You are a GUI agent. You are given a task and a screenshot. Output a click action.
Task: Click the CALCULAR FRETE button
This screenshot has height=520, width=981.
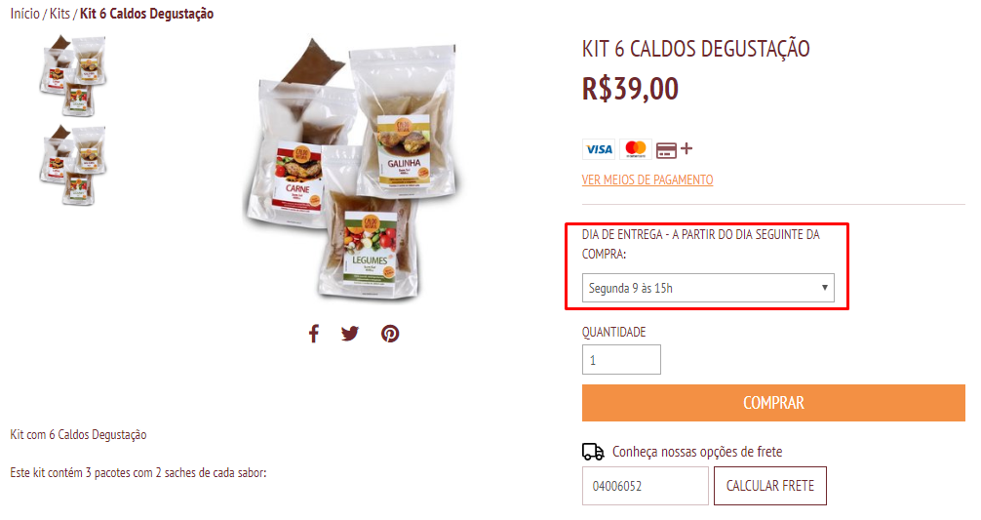pos(770,486)
